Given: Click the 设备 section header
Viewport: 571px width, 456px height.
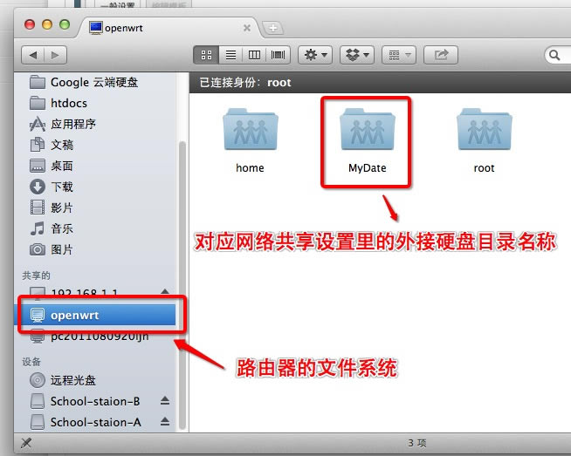Looking at the screenshot, I should pyautogui.click(x=31, y=362).
